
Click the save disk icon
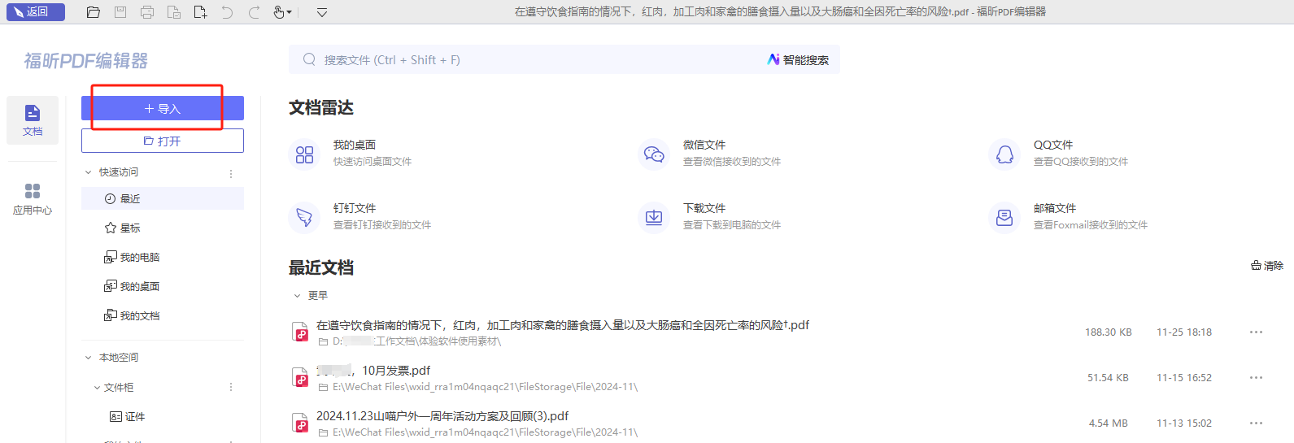pos(120,12)
